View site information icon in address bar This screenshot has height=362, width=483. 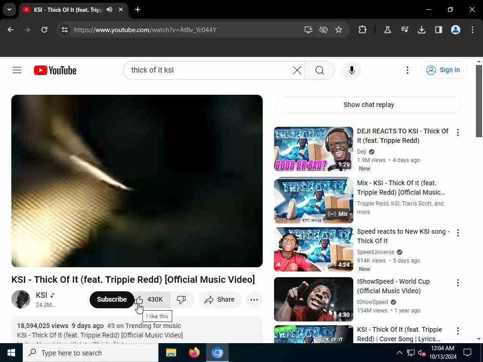tap(64, 30)
